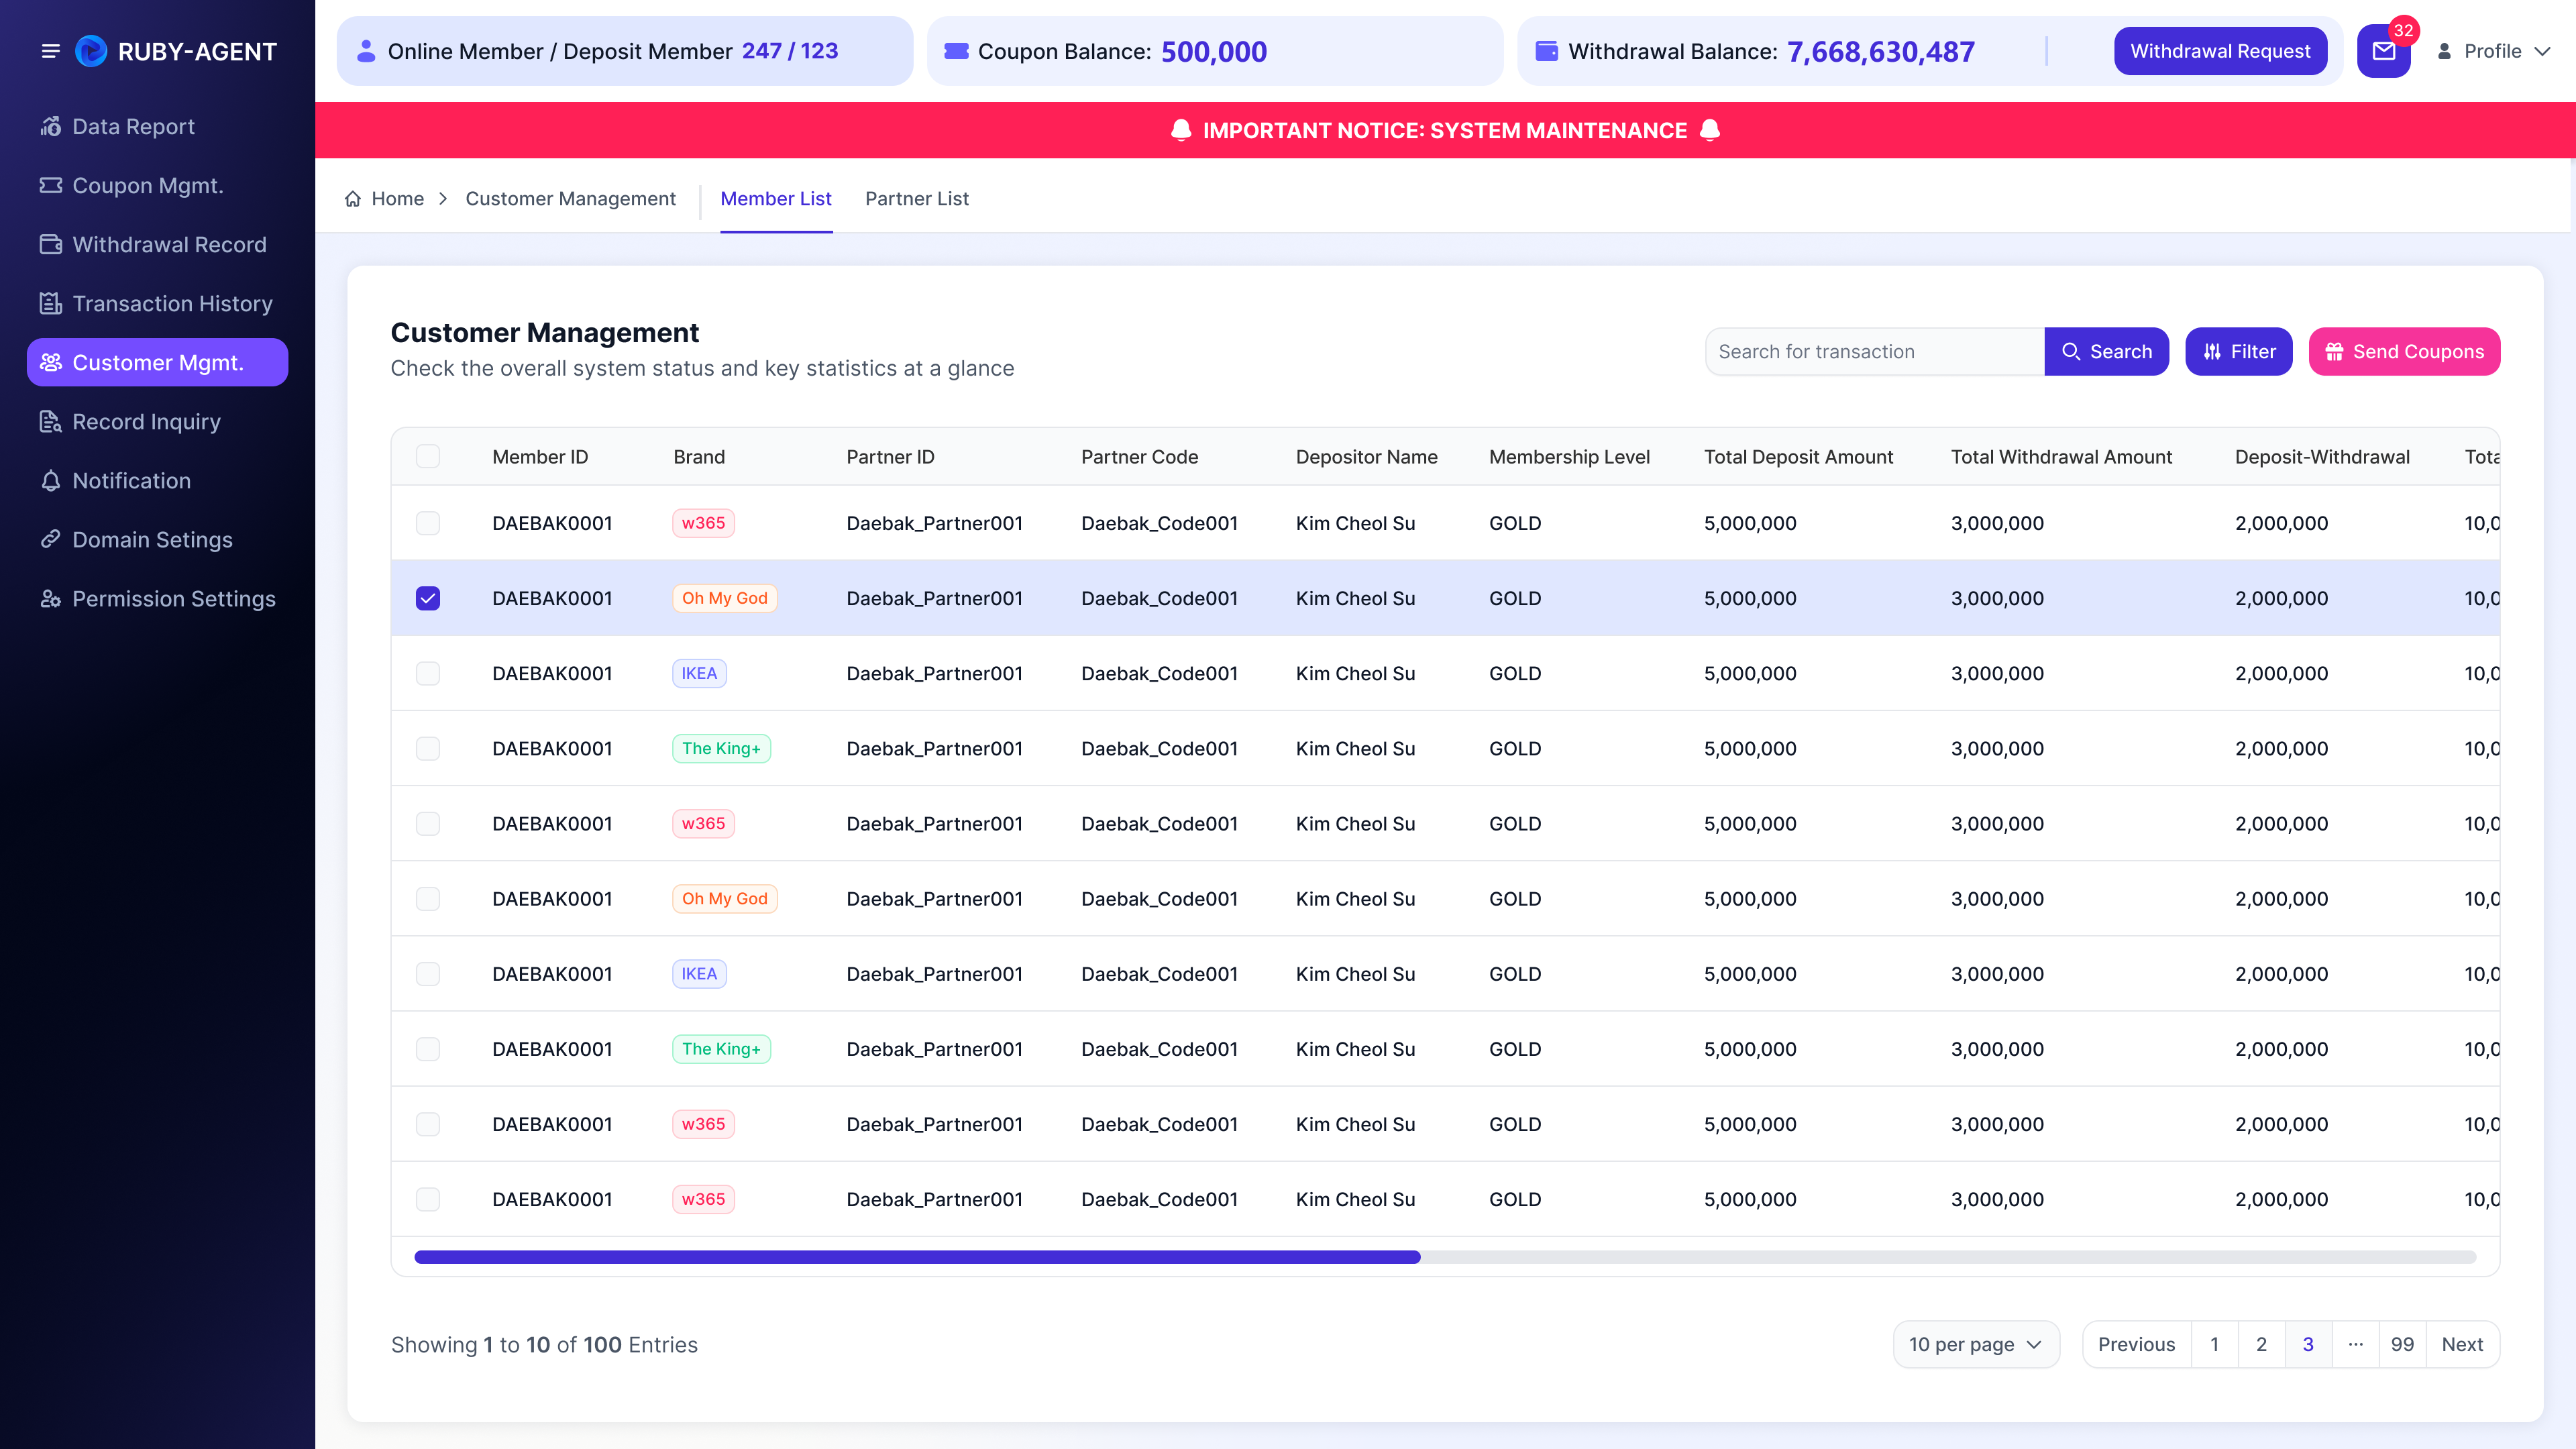Click the Record Inquiry document icon
This screenshot has height=1449, width=2576.
[50, 422]
